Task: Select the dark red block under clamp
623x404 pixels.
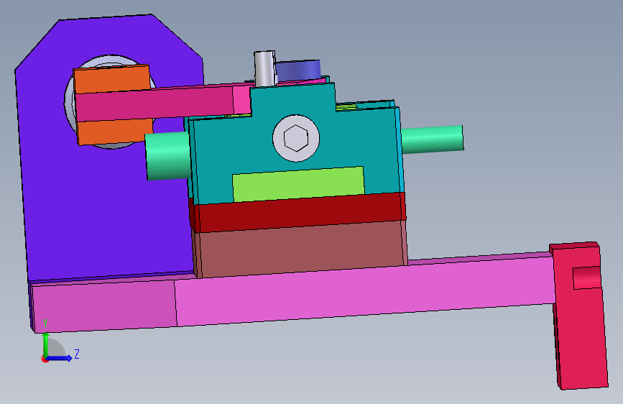Action: (x=298, y=213)
